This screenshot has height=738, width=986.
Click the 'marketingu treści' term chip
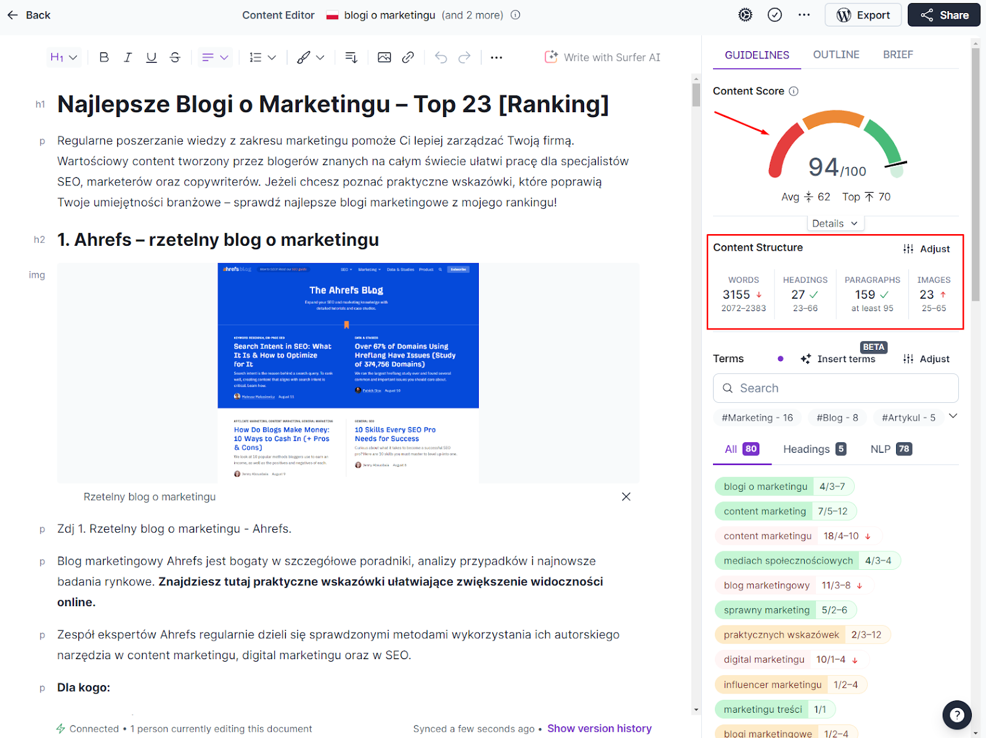(x=775, y=709)
